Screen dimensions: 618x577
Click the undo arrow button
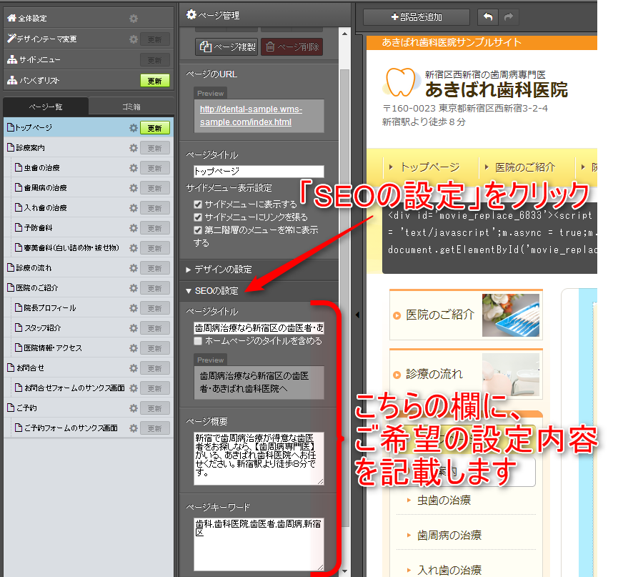(x=488, y=16)
